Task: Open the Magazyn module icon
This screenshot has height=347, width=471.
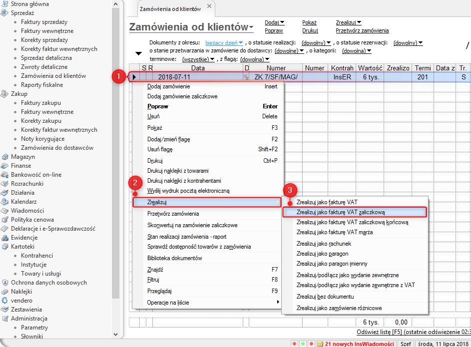Action: point(5,157)
